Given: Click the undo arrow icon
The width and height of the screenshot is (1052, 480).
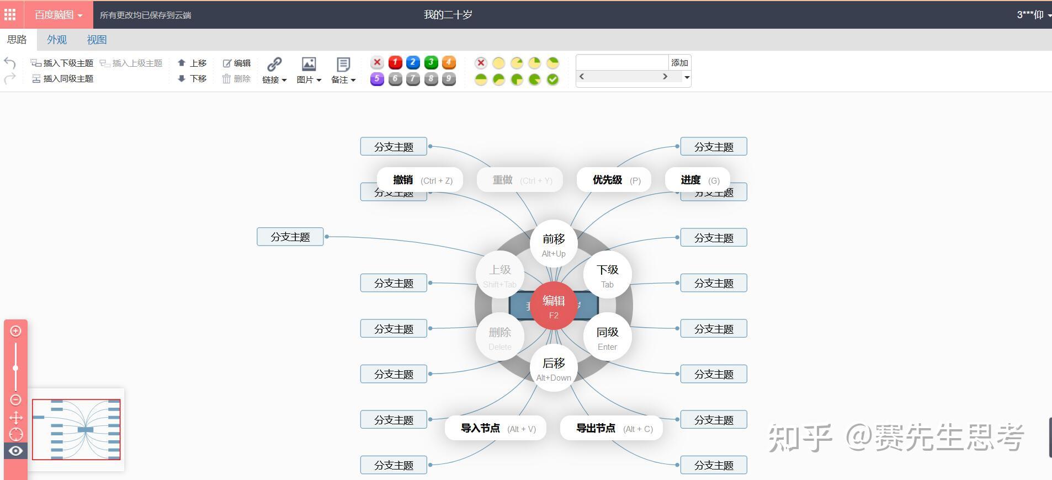Looking at the screenshot, I should coord(9,63).
